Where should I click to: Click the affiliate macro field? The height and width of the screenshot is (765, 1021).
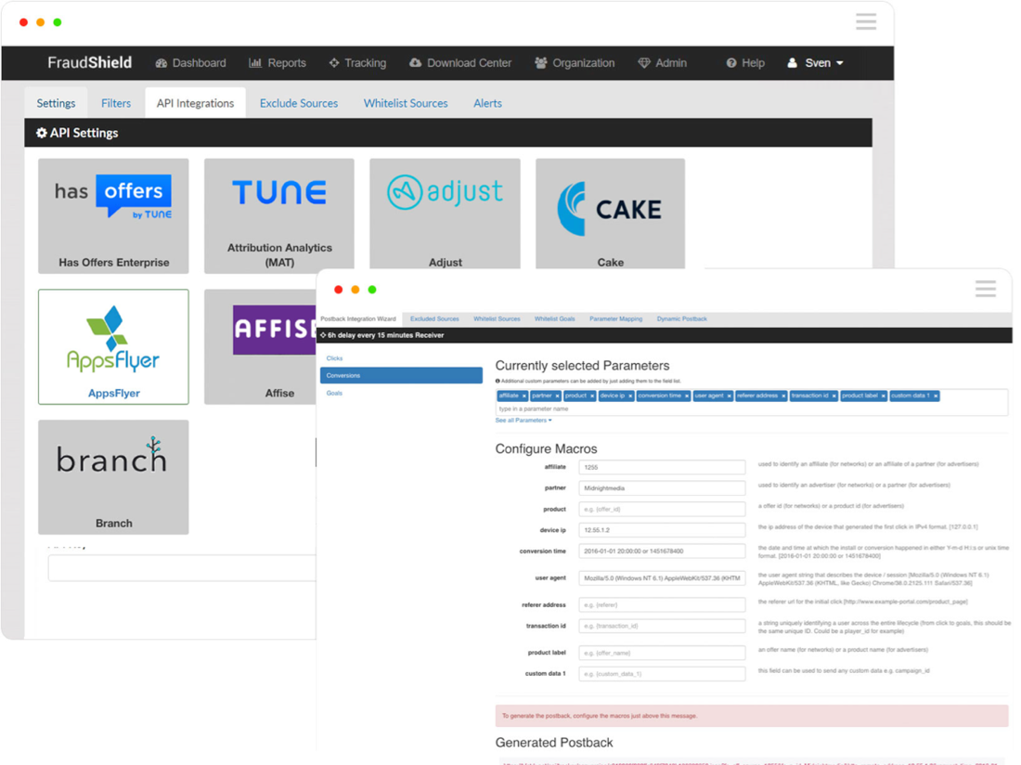point(662,468)
